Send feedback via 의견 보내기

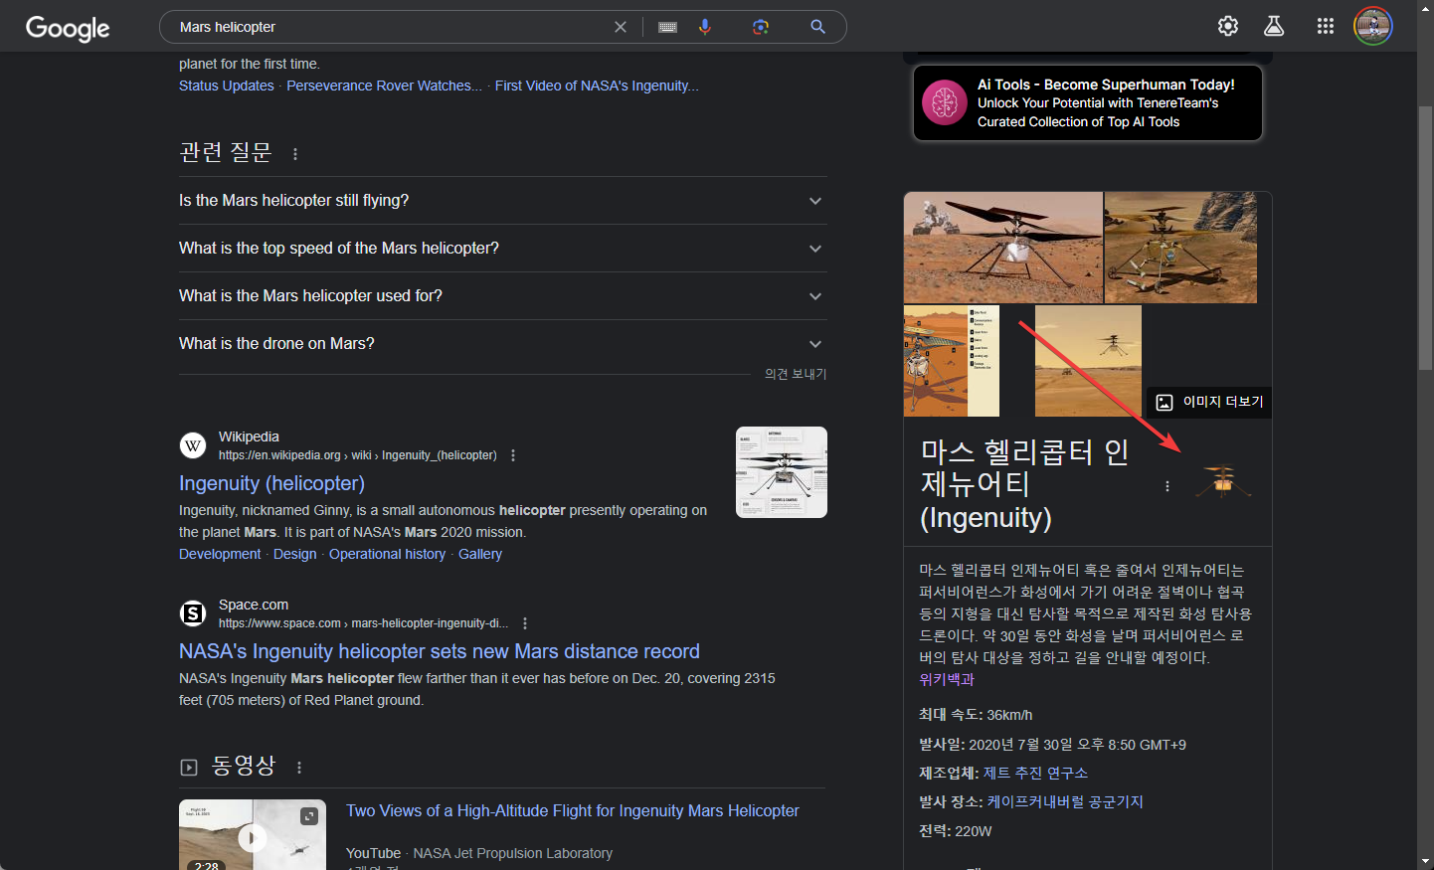[796, 374]
